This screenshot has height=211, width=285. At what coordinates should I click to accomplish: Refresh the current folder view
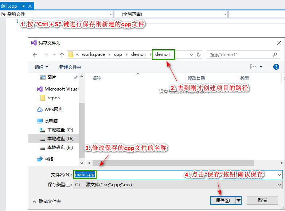coord(199,55)
